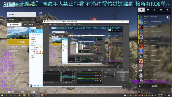The width and height of the screenshot is (172, 97).
Task: Pop out the Sources dock icon
Action: [x=76, y=70]
